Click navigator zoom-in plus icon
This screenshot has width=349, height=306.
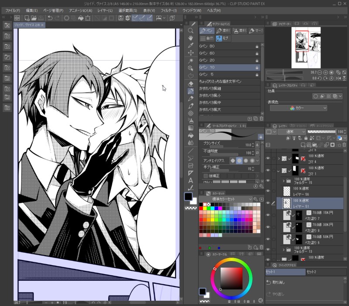click(325, 72)
